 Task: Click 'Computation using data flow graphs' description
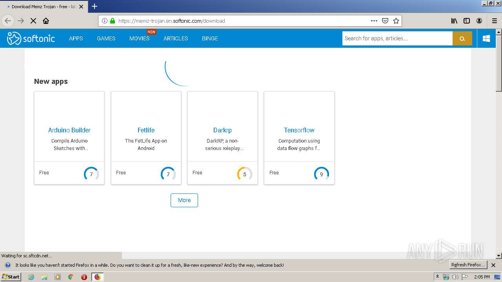[299, 145]
